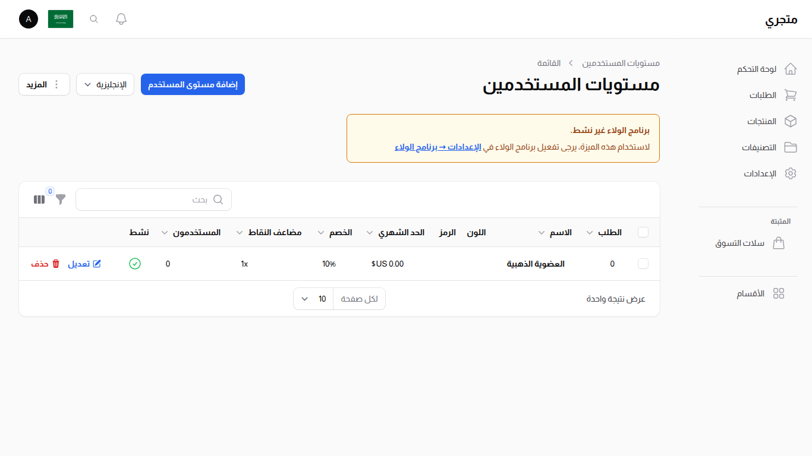Open الأقسام grid icon at sidebar bottom

coord(779,293)
